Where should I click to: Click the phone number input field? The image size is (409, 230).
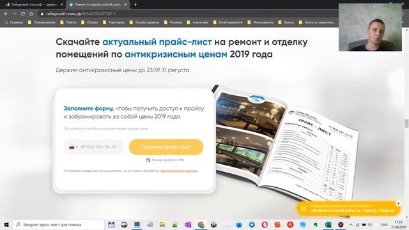[x=93, y=147]
